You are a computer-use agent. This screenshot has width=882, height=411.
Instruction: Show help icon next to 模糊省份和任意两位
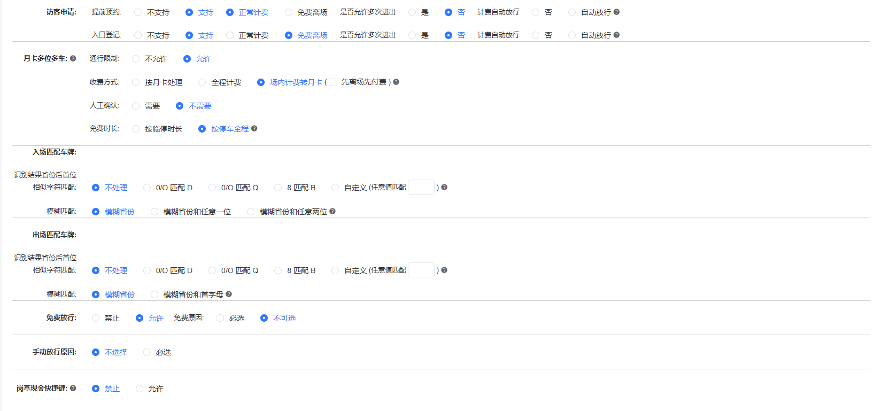pyautogui.click(x=332, y=211)
